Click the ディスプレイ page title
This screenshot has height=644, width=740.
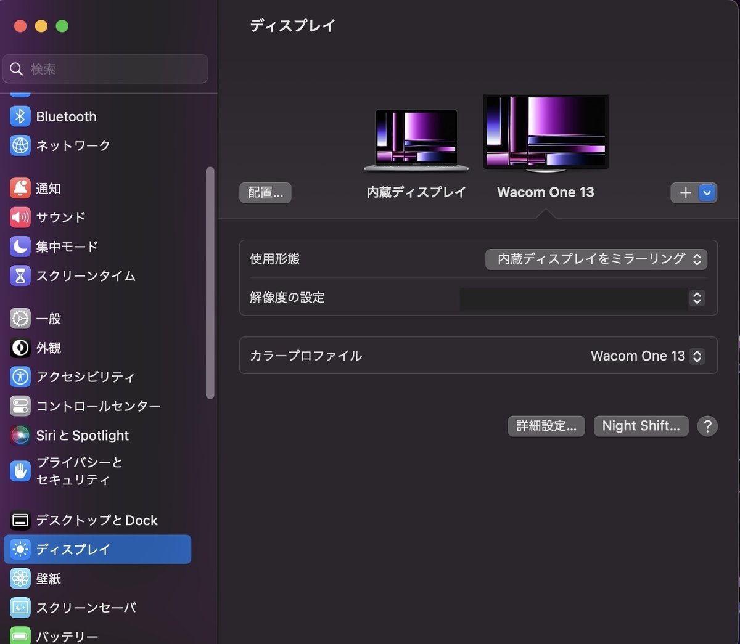(292, 25)
